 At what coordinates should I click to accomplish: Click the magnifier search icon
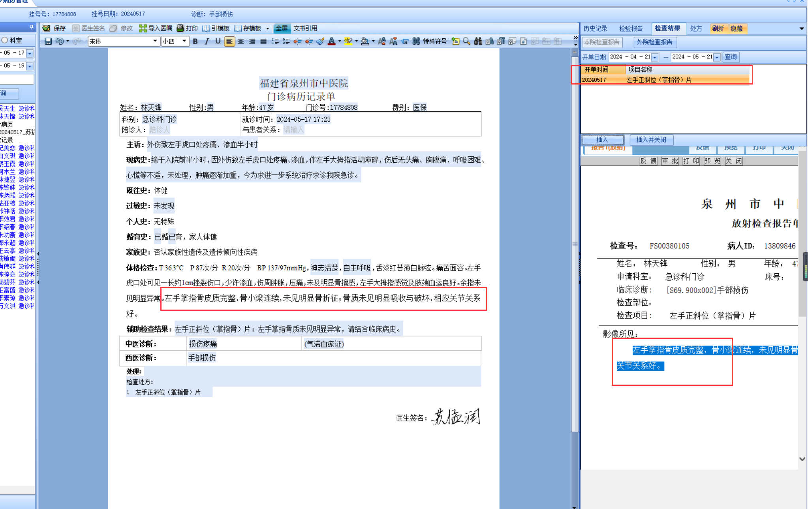[466, 41]
